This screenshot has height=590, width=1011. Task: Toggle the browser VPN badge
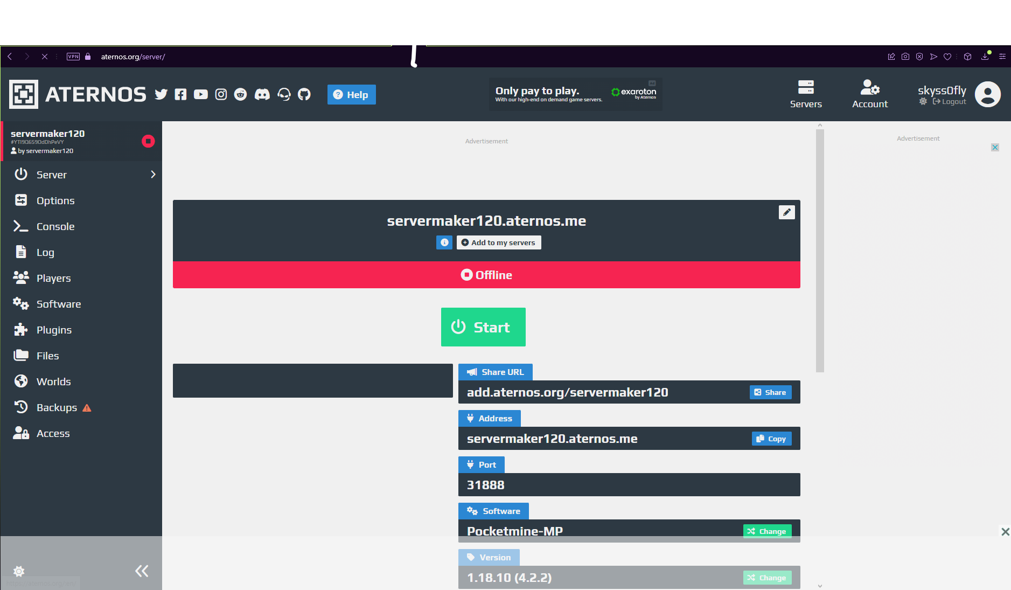point(73,57)
